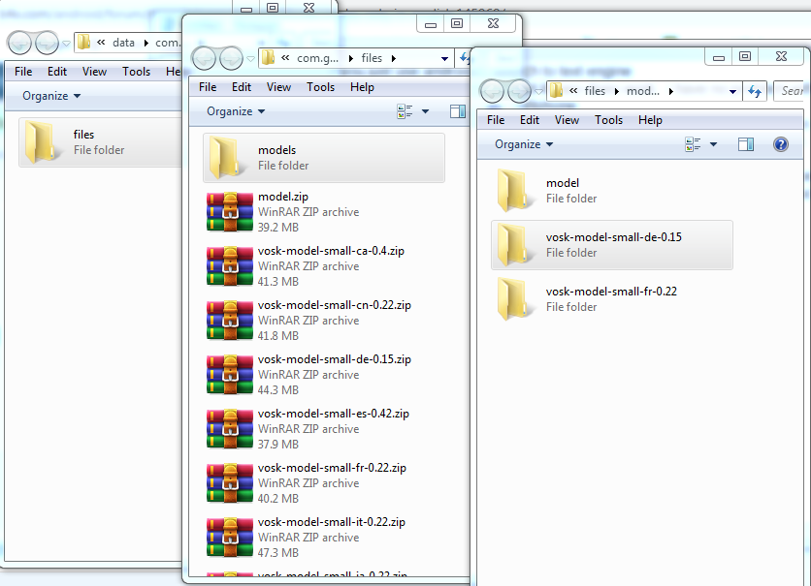Expand Organize dropdown in middle window
Image resolution: width=811 pixels, height=586 pixels.
click(236, 111)
